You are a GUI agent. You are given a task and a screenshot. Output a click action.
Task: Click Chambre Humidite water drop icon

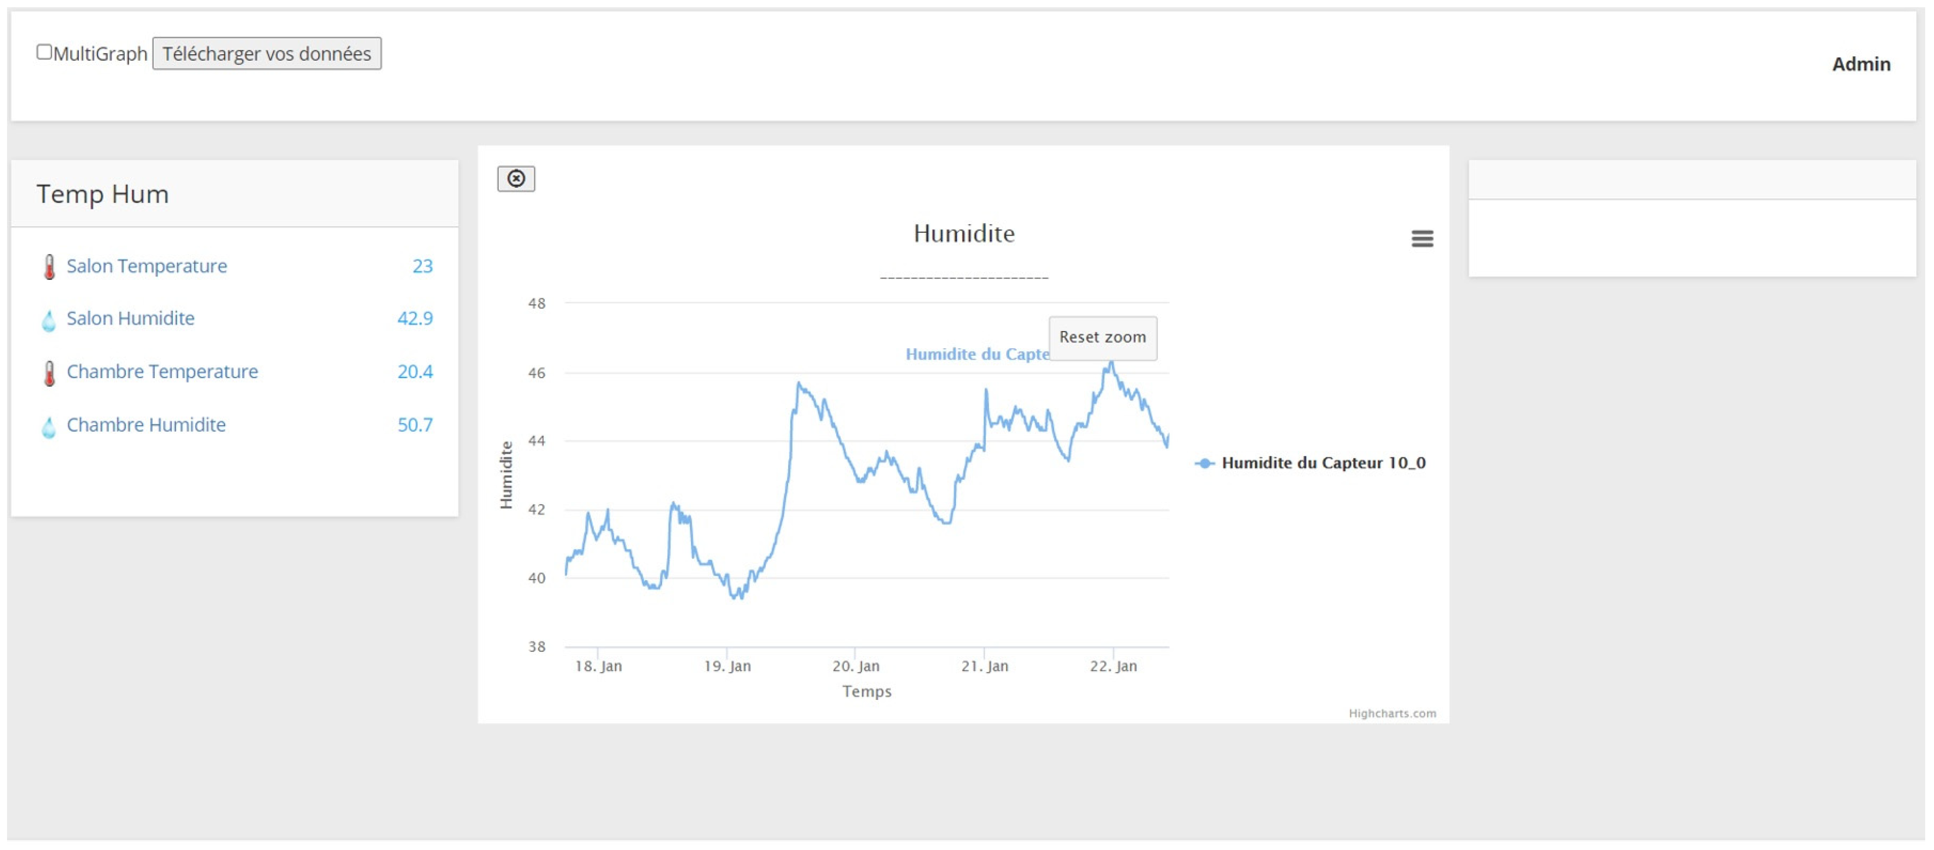point(49,427)
